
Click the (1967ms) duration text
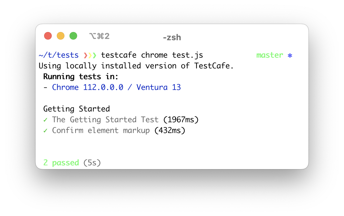click(x=181, y=120)
